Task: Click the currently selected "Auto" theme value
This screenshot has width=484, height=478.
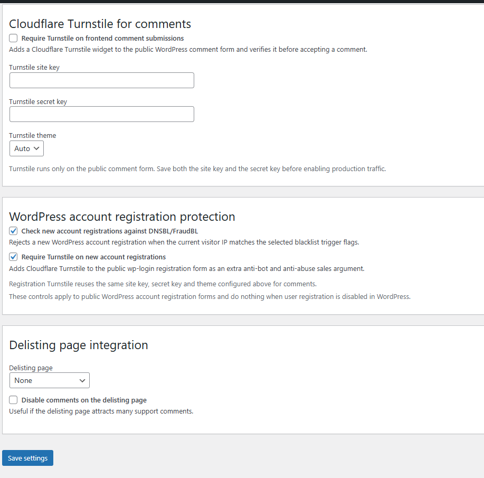Action: (21, 148)
